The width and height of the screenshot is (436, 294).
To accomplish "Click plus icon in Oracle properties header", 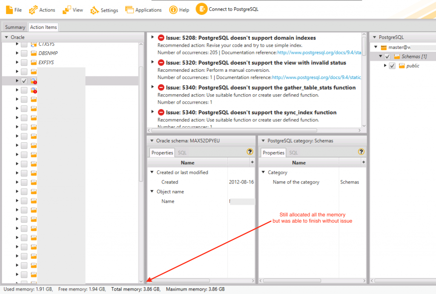I will tap(252, 162).
